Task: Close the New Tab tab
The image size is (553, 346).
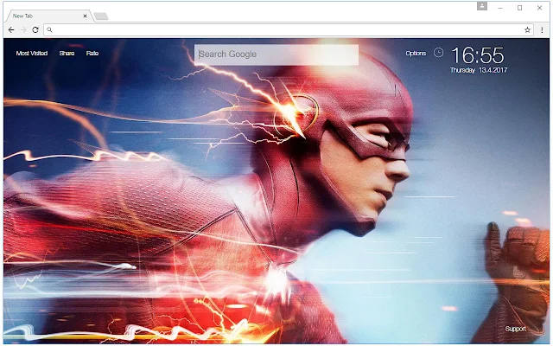Action: coord(85,16)
